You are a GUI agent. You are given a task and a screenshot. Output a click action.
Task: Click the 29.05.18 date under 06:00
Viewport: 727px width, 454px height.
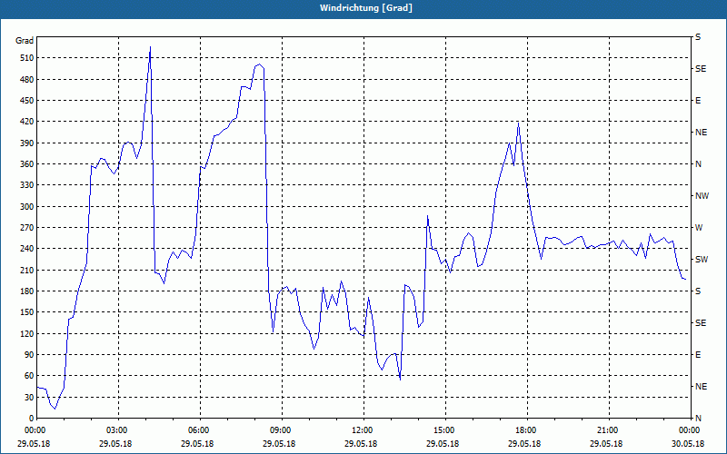point(197,444)
